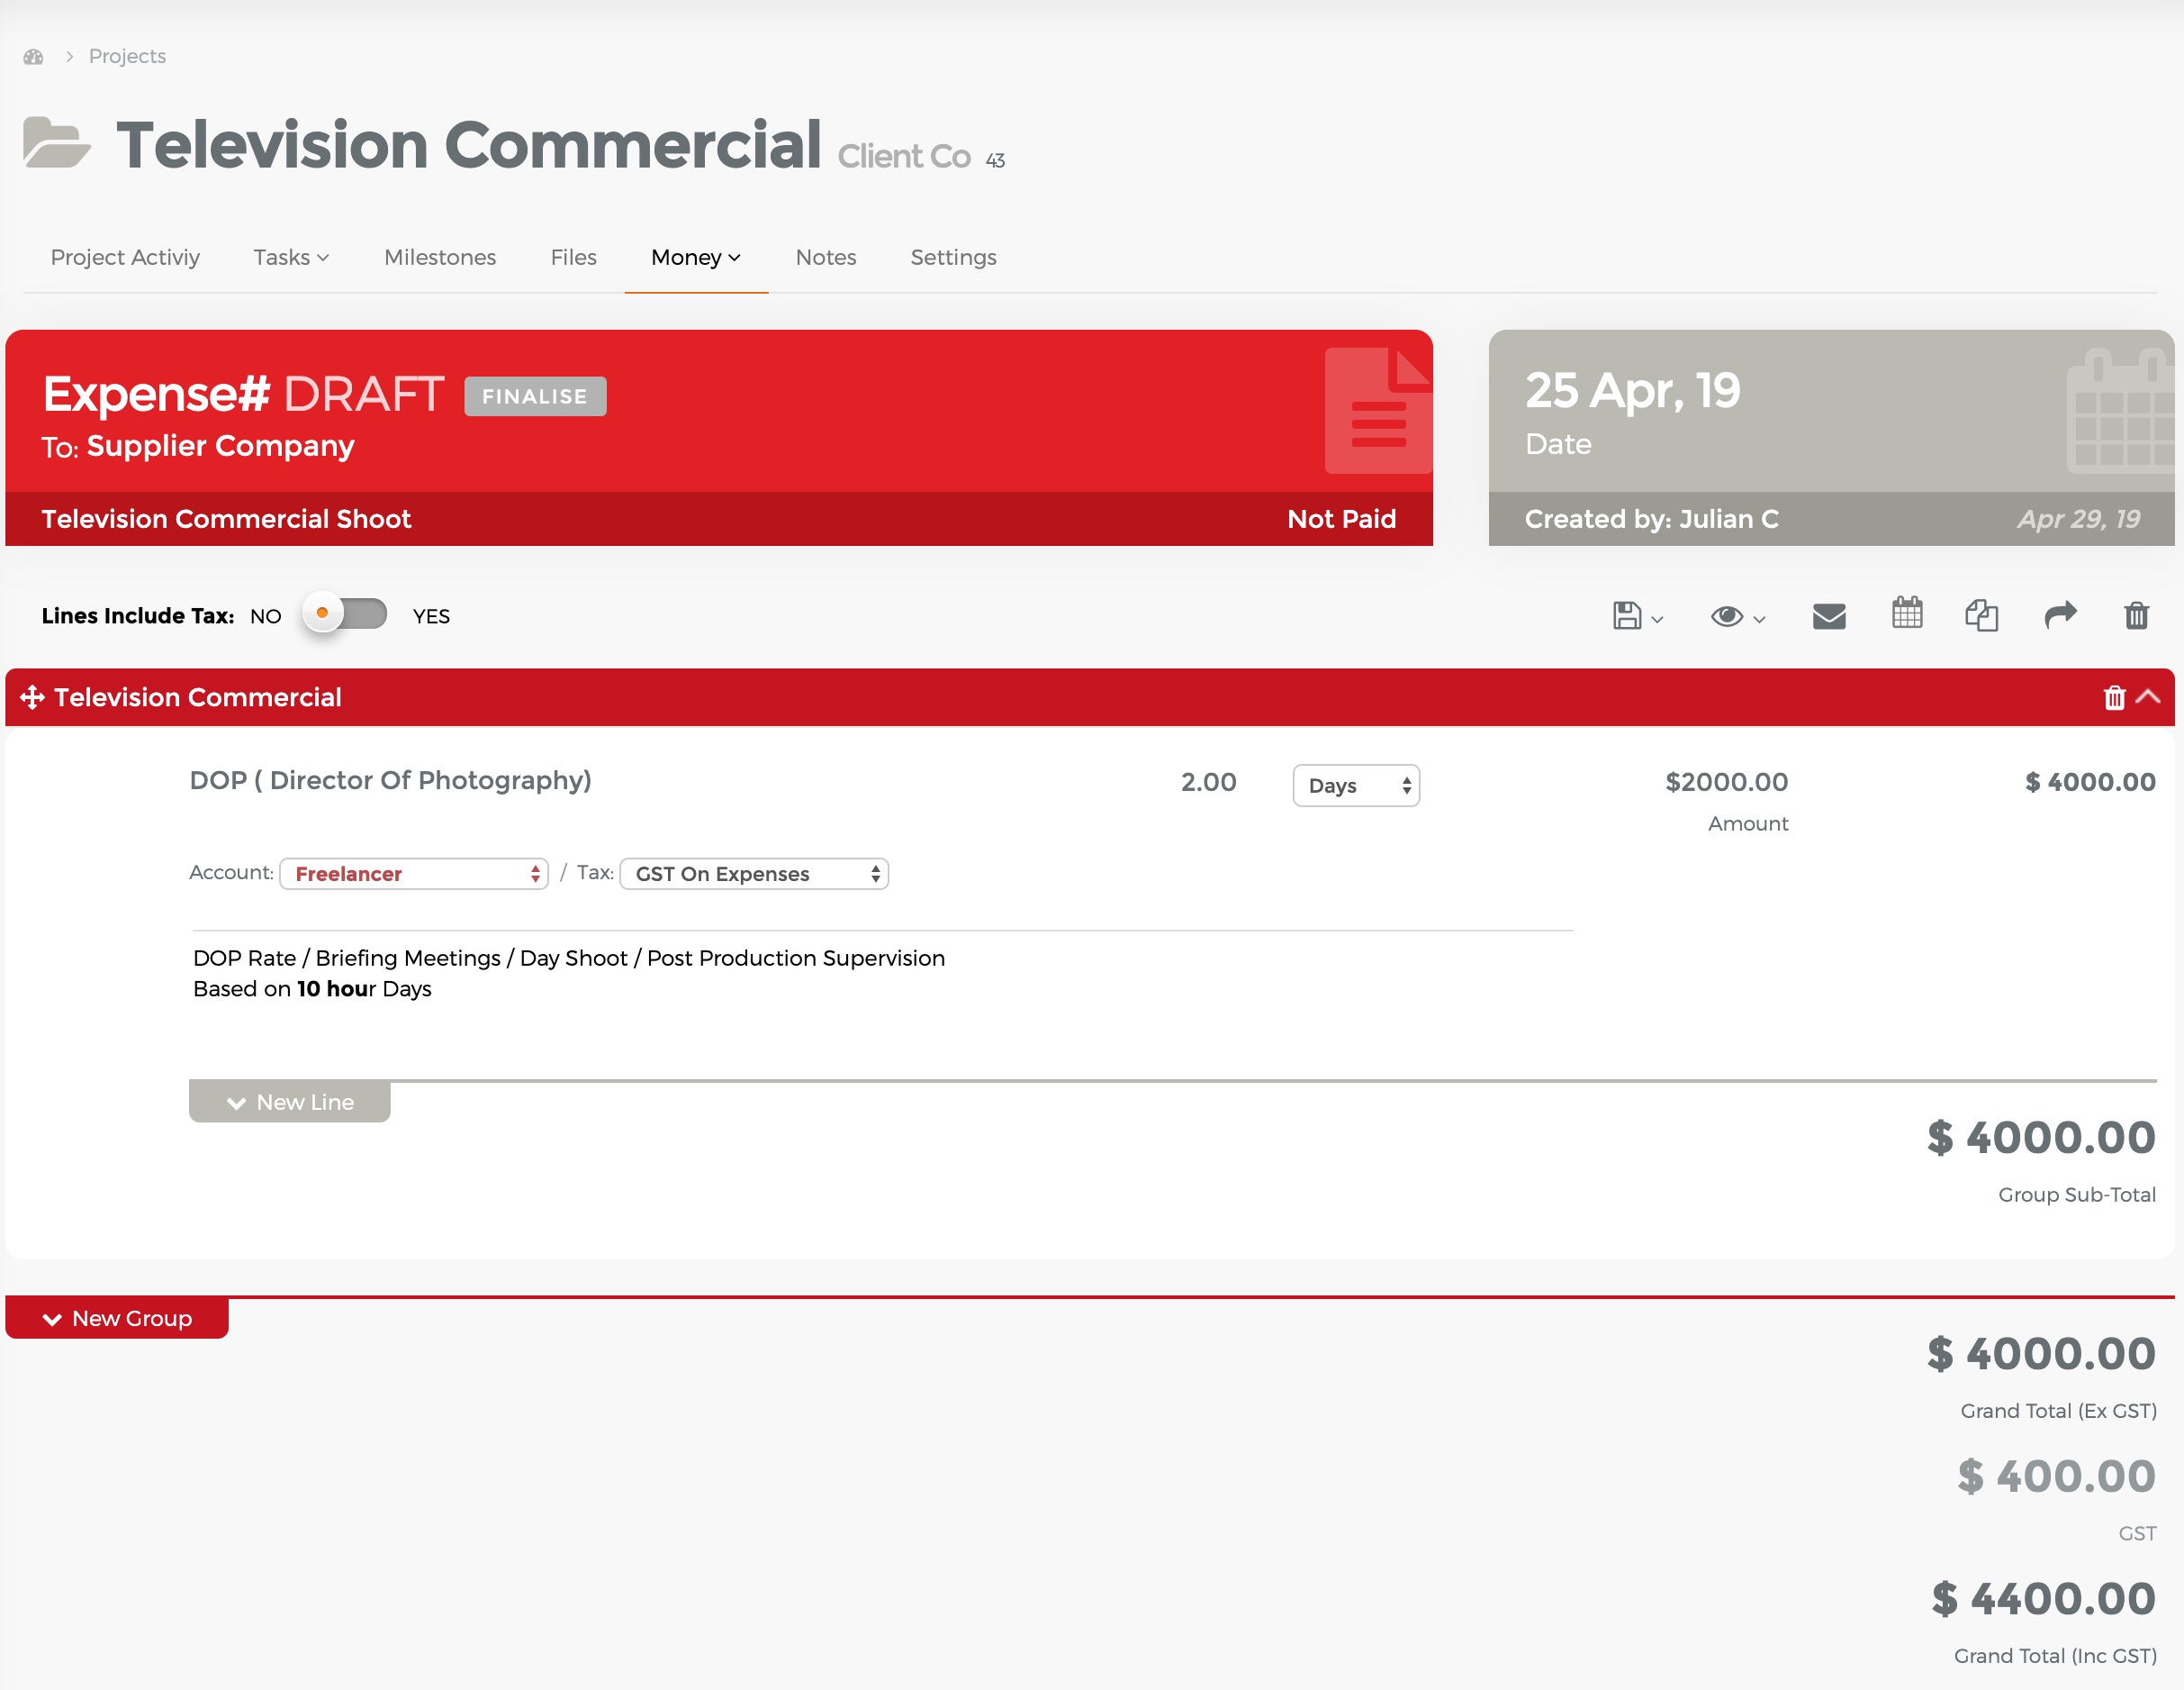
Task: Click the $ 4400.00 grand total
Action: [2043, 1598]
